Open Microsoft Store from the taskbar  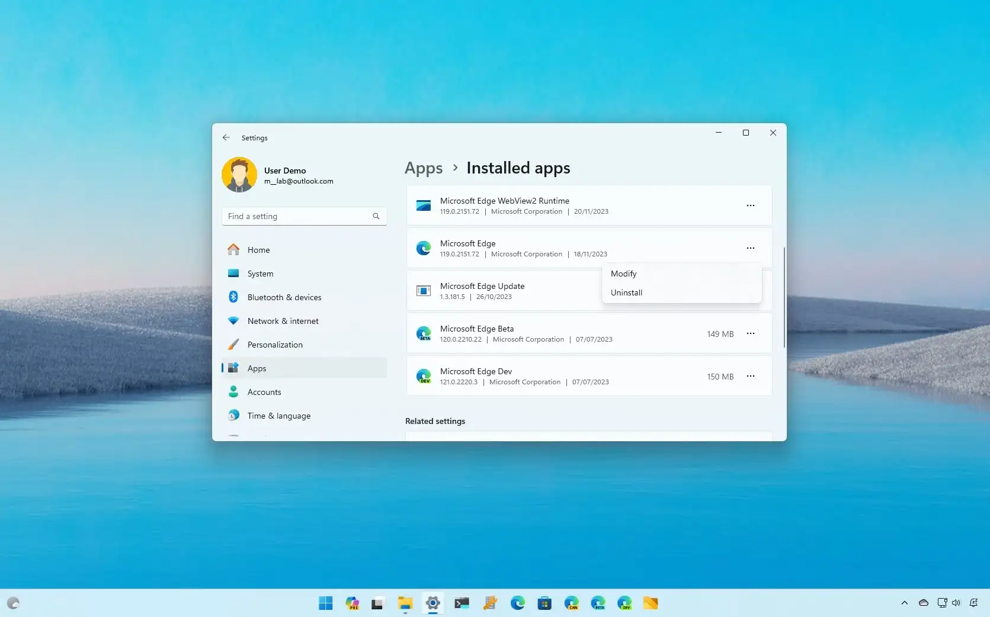[544, 603]
